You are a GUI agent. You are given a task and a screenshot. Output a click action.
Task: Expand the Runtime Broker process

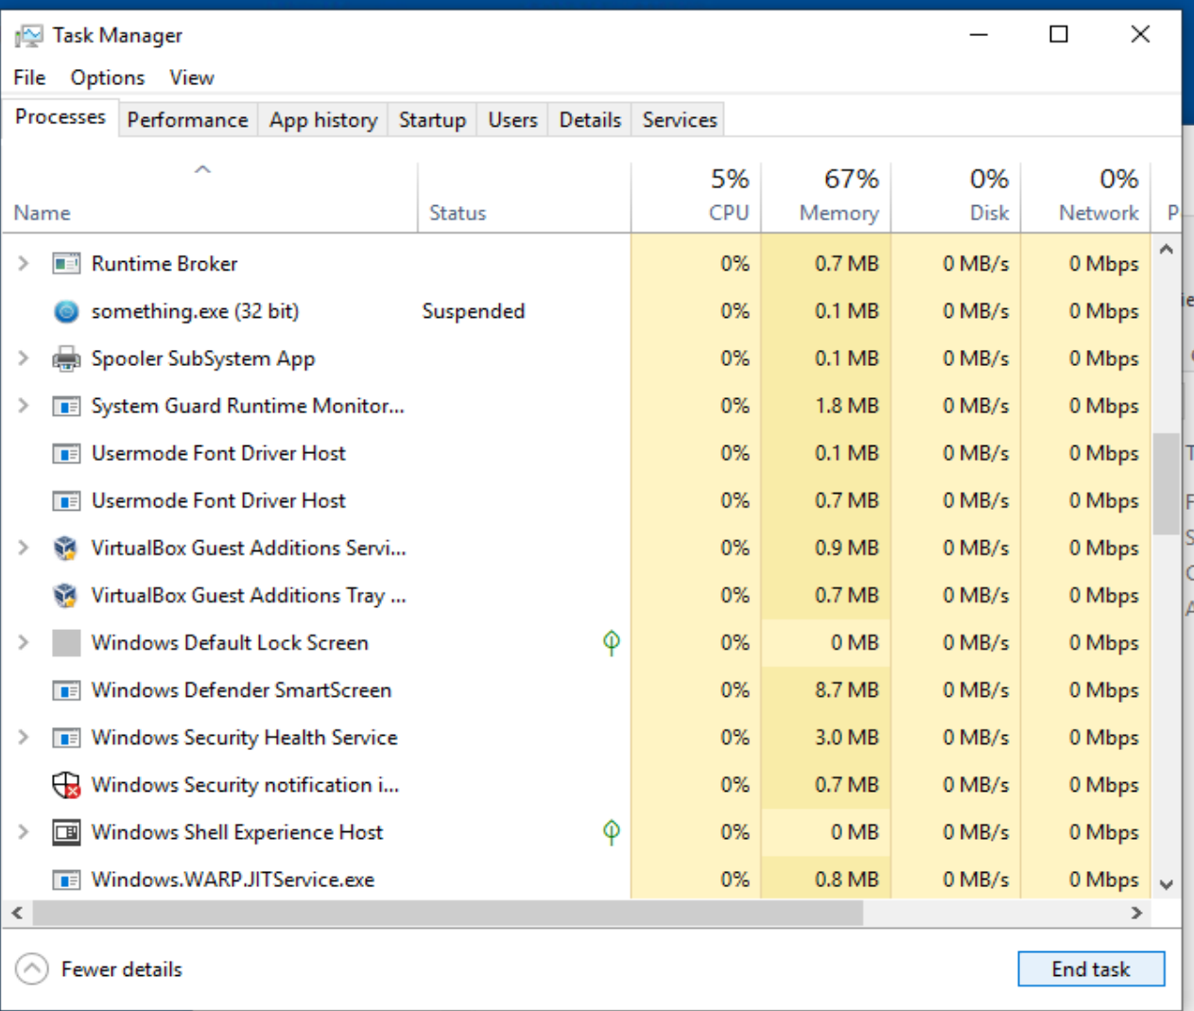pos(24,264)
